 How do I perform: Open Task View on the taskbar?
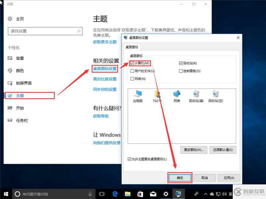102,194
